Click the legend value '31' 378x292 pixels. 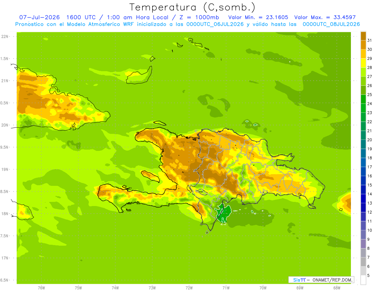(x=369, y=40)
